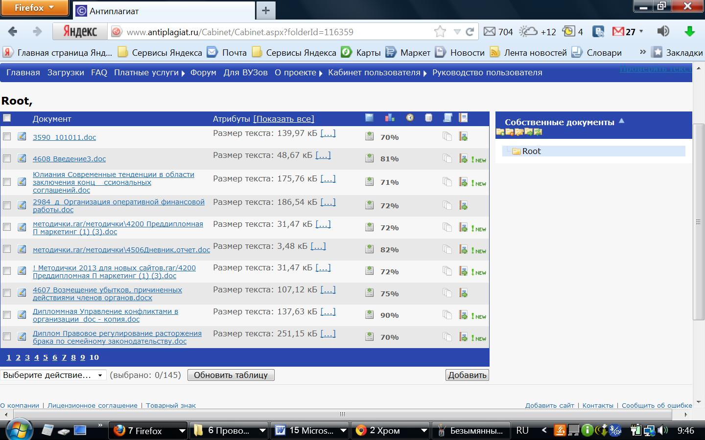Click the notebook report icon in the header

coord(463,117)
